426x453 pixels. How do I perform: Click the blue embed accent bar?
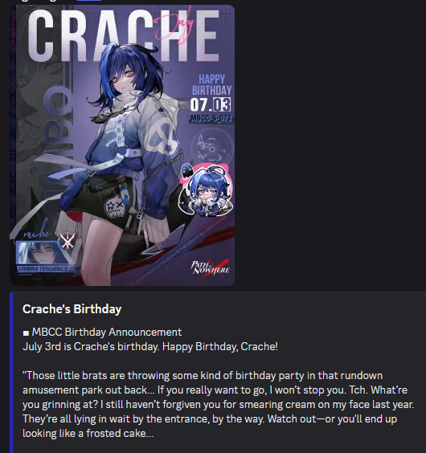click(x=11, y=373)
